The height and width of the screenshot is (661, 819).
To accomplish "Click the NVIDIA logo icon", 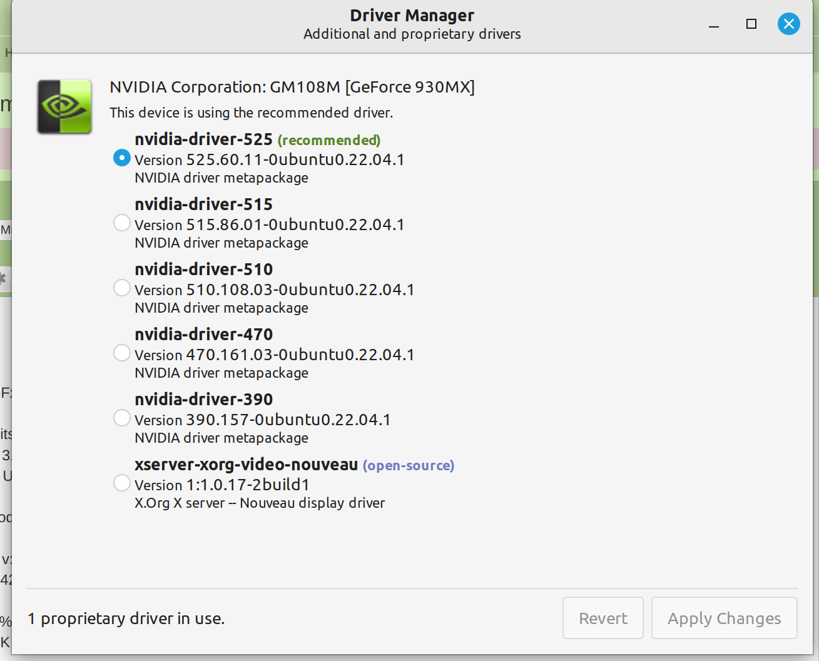I will (64, 106).
